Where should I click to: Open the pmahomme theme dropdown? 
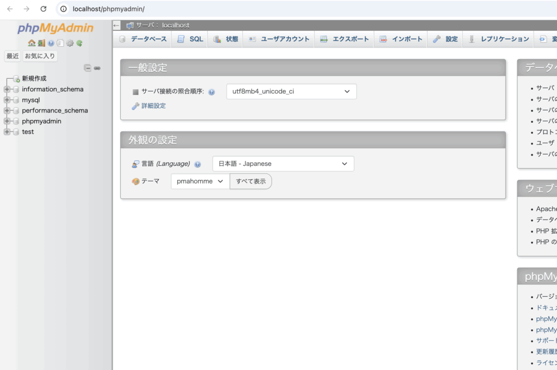point(200,181)
